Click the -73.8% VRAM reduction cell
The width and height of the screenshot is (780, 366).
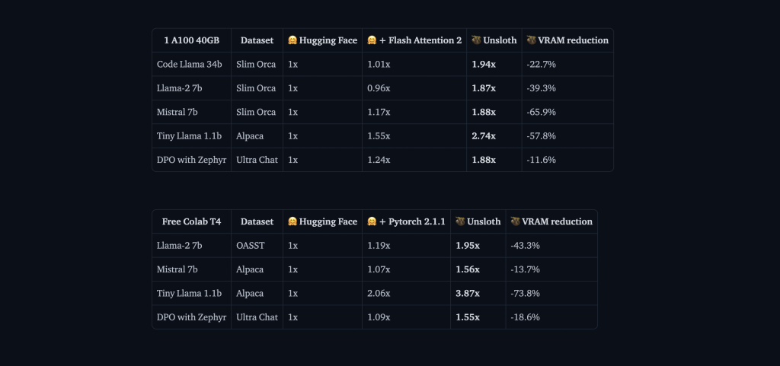coord(525,293)
